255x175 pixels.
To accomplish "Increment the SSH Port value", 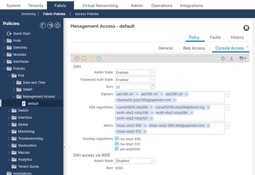I will [153, 85].
